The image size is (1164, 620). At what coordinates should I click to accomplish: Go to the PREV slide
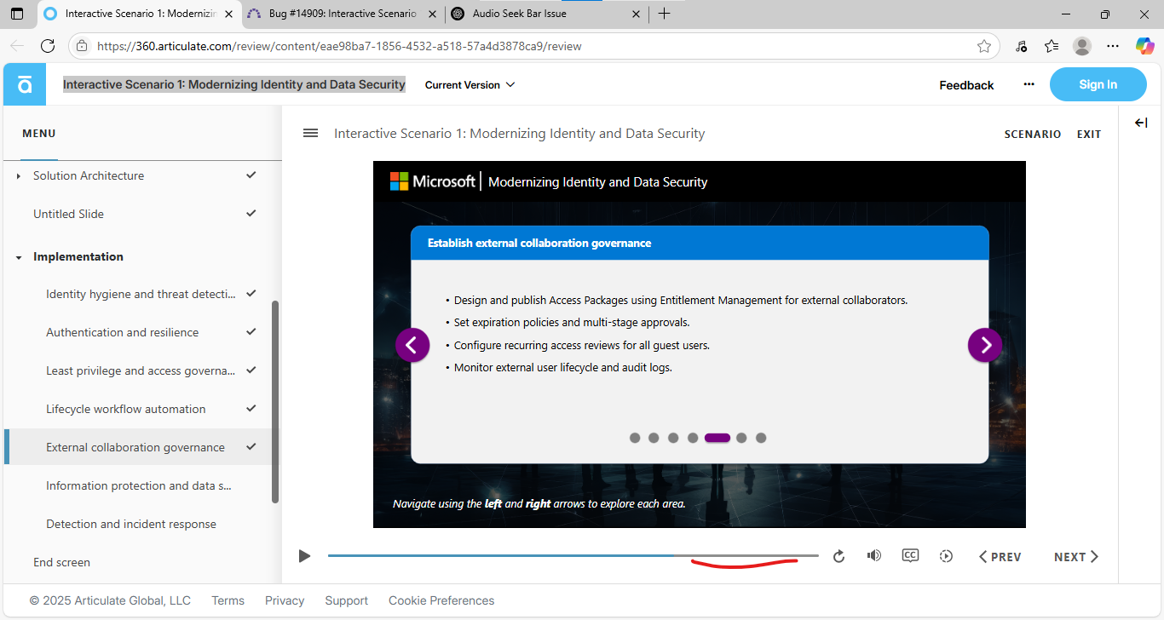(1000, 557)
